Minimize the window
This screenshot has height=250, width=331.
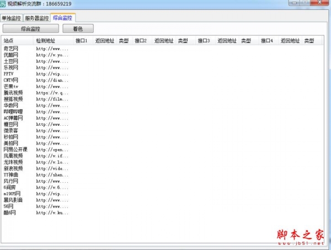coord(294,3)
